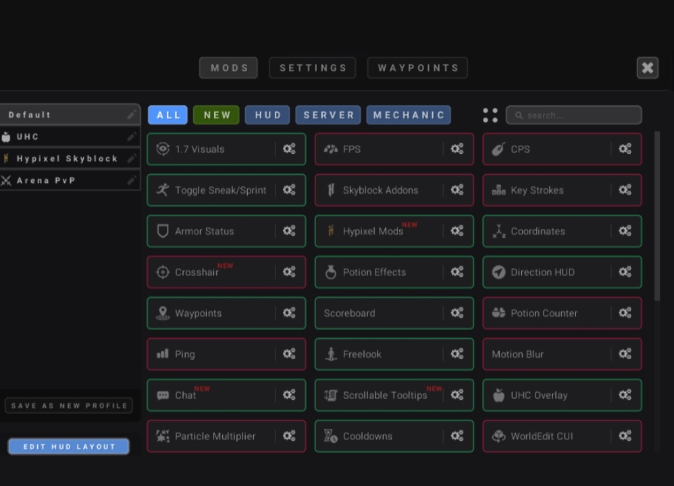
Task: Filter mods by NEW
Action: (216, 115)
